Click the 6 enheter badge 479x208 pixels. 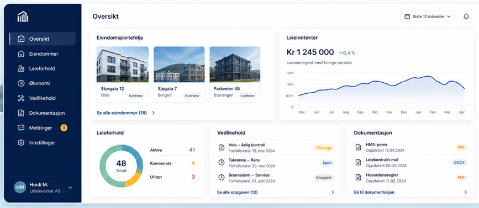(192, 96)
